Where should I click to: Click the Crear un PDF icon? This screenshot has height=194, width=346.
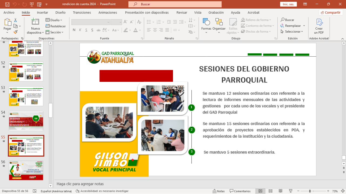[x=319, y=23]
